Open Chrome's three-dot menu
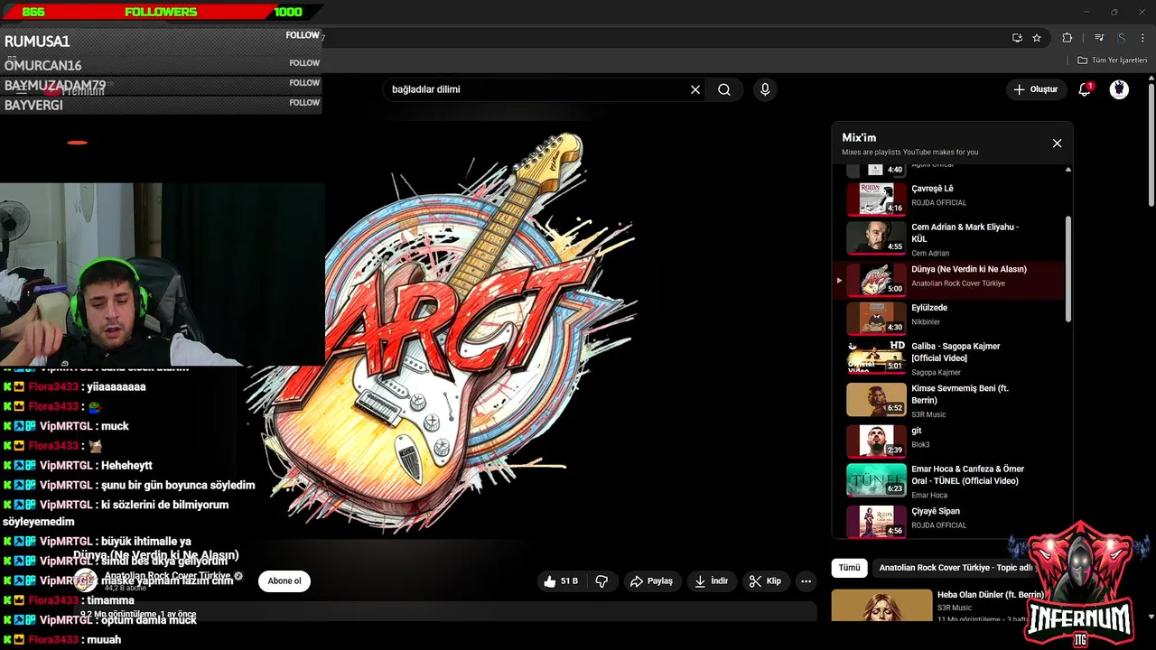This screenshot has height=650, width=1156. 1143,38
